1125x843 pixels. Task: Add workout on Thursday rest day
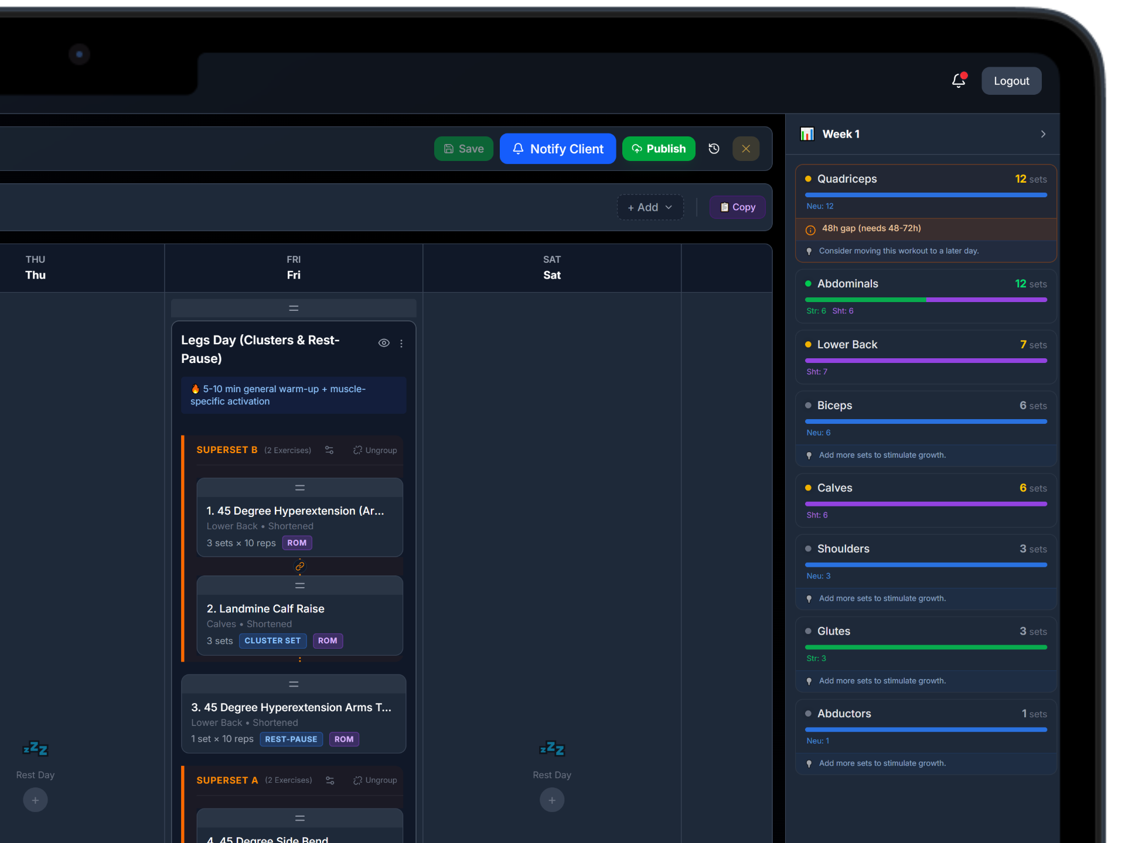pyautogui.click(x=35, y=800)
